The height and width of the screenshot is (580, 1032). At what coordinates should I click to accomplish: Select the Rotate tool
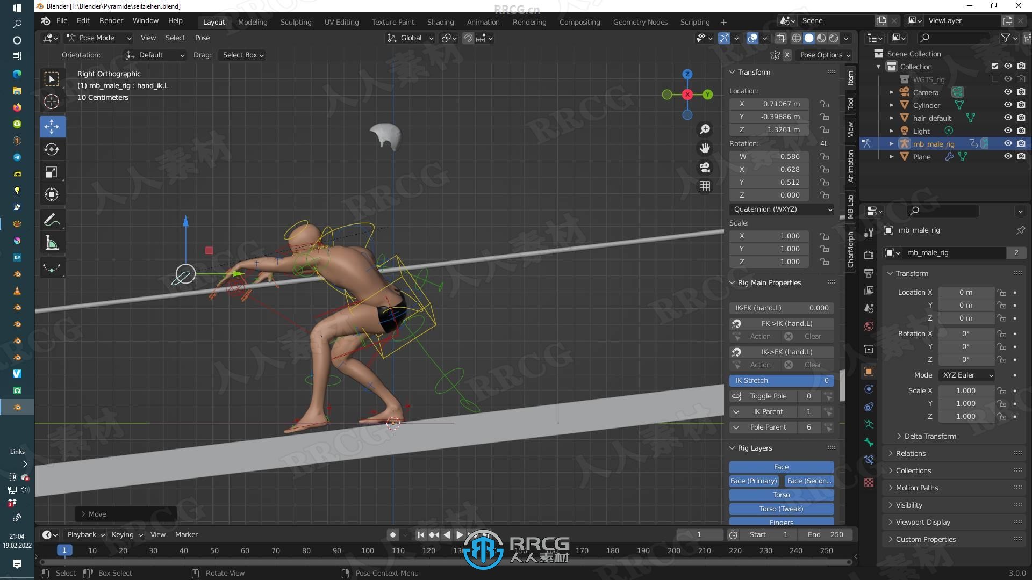(52, 149)
